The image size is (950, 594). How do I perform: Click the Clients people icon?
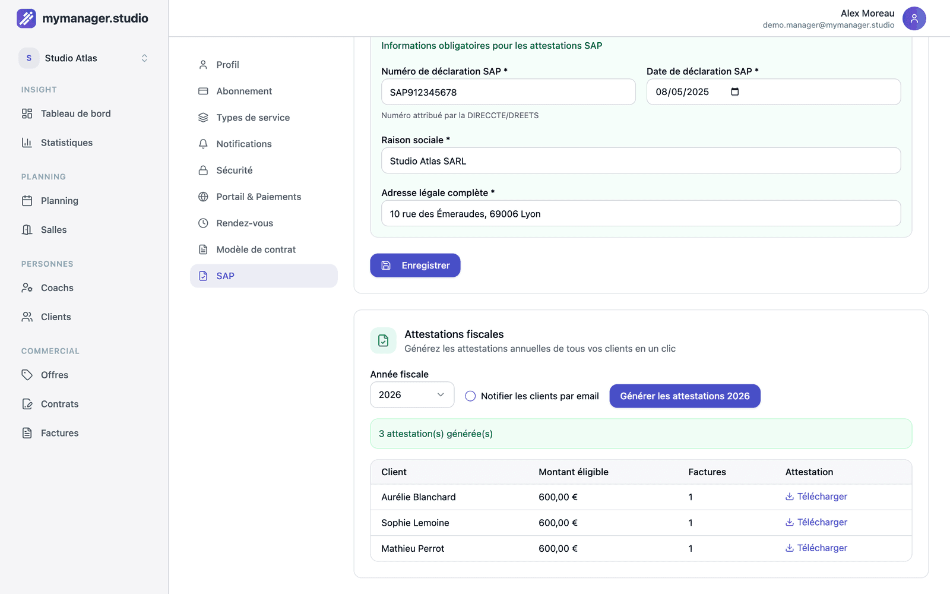tap(27, 317)
